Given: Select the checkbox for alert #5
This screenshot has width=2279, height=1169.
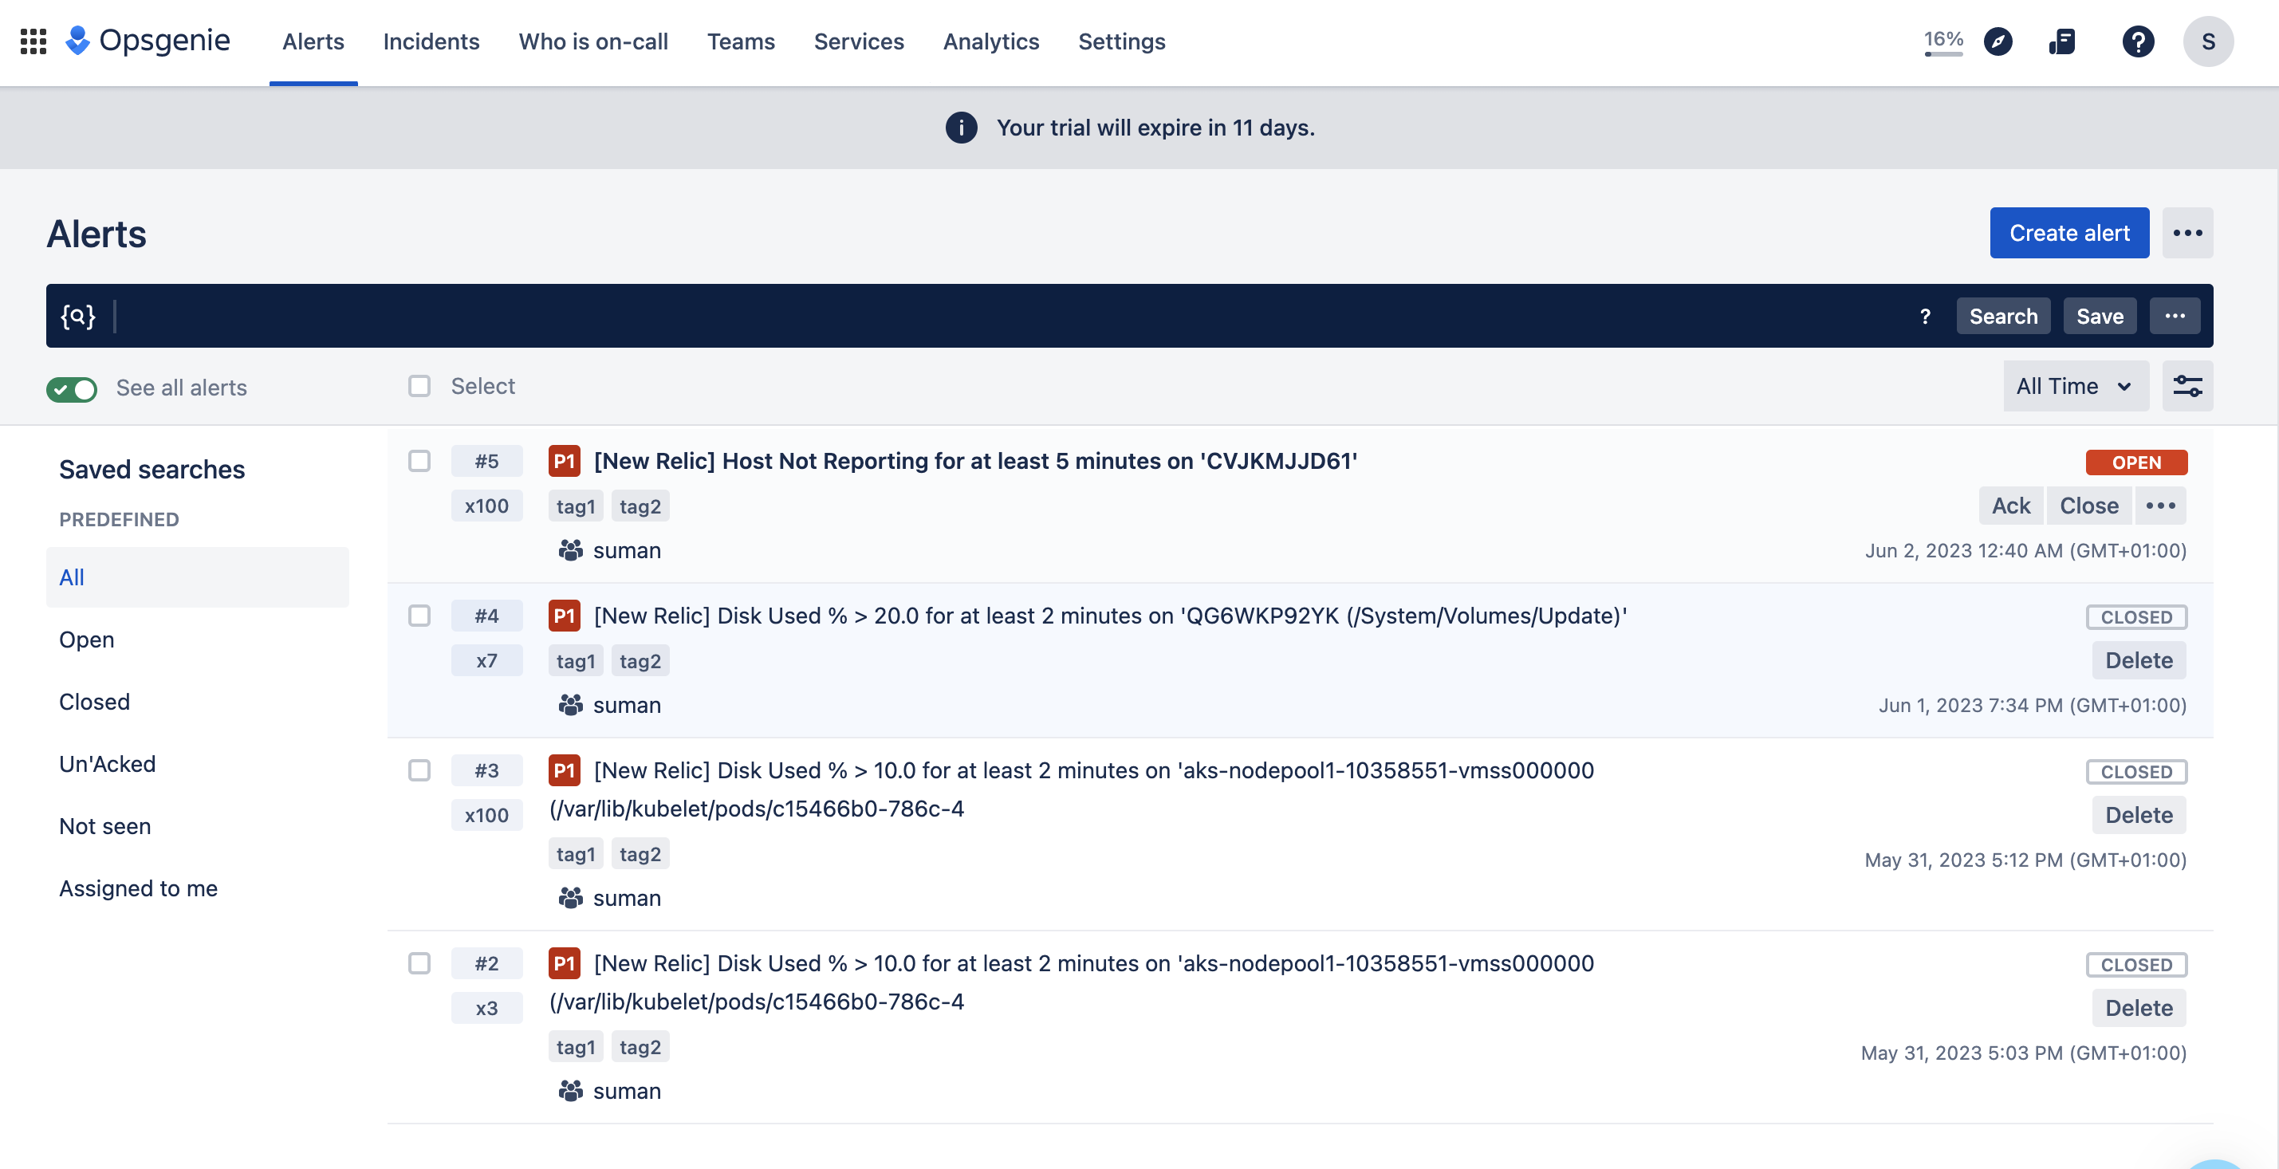Looking at the screenshot, I should tap(419, 461).
